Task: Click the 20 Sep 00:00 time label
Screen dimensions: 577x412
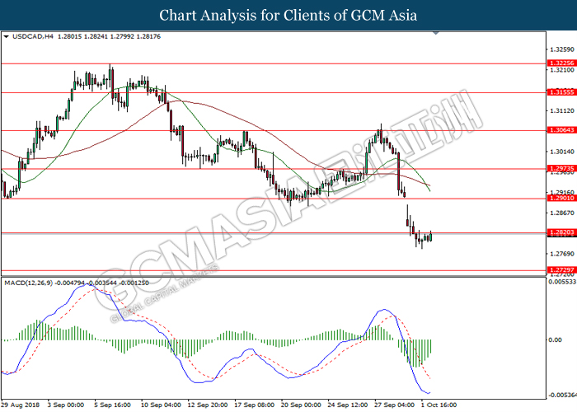Action: (301, 405)
